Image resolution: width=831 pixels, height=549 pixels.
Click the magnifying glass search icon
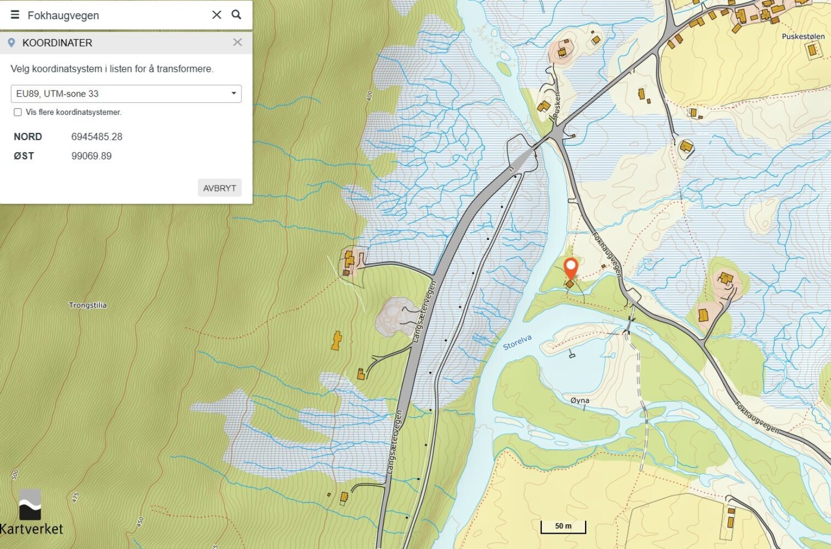[237, 15]
